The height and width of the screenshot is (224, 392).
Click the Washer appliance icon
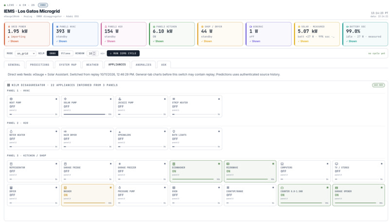click(65, 187)
